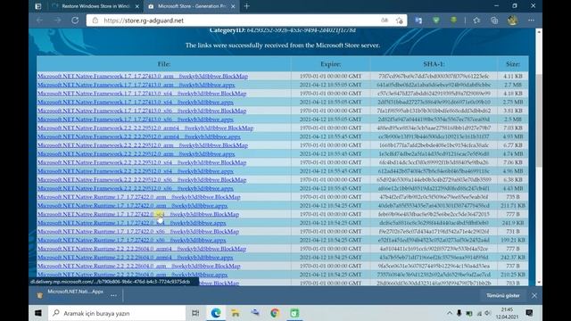Viewport: 571px width, 321px height.
Task: Download Framework 2.2 arm appx file
Action: pyautogui.click(x=136, y=154)
